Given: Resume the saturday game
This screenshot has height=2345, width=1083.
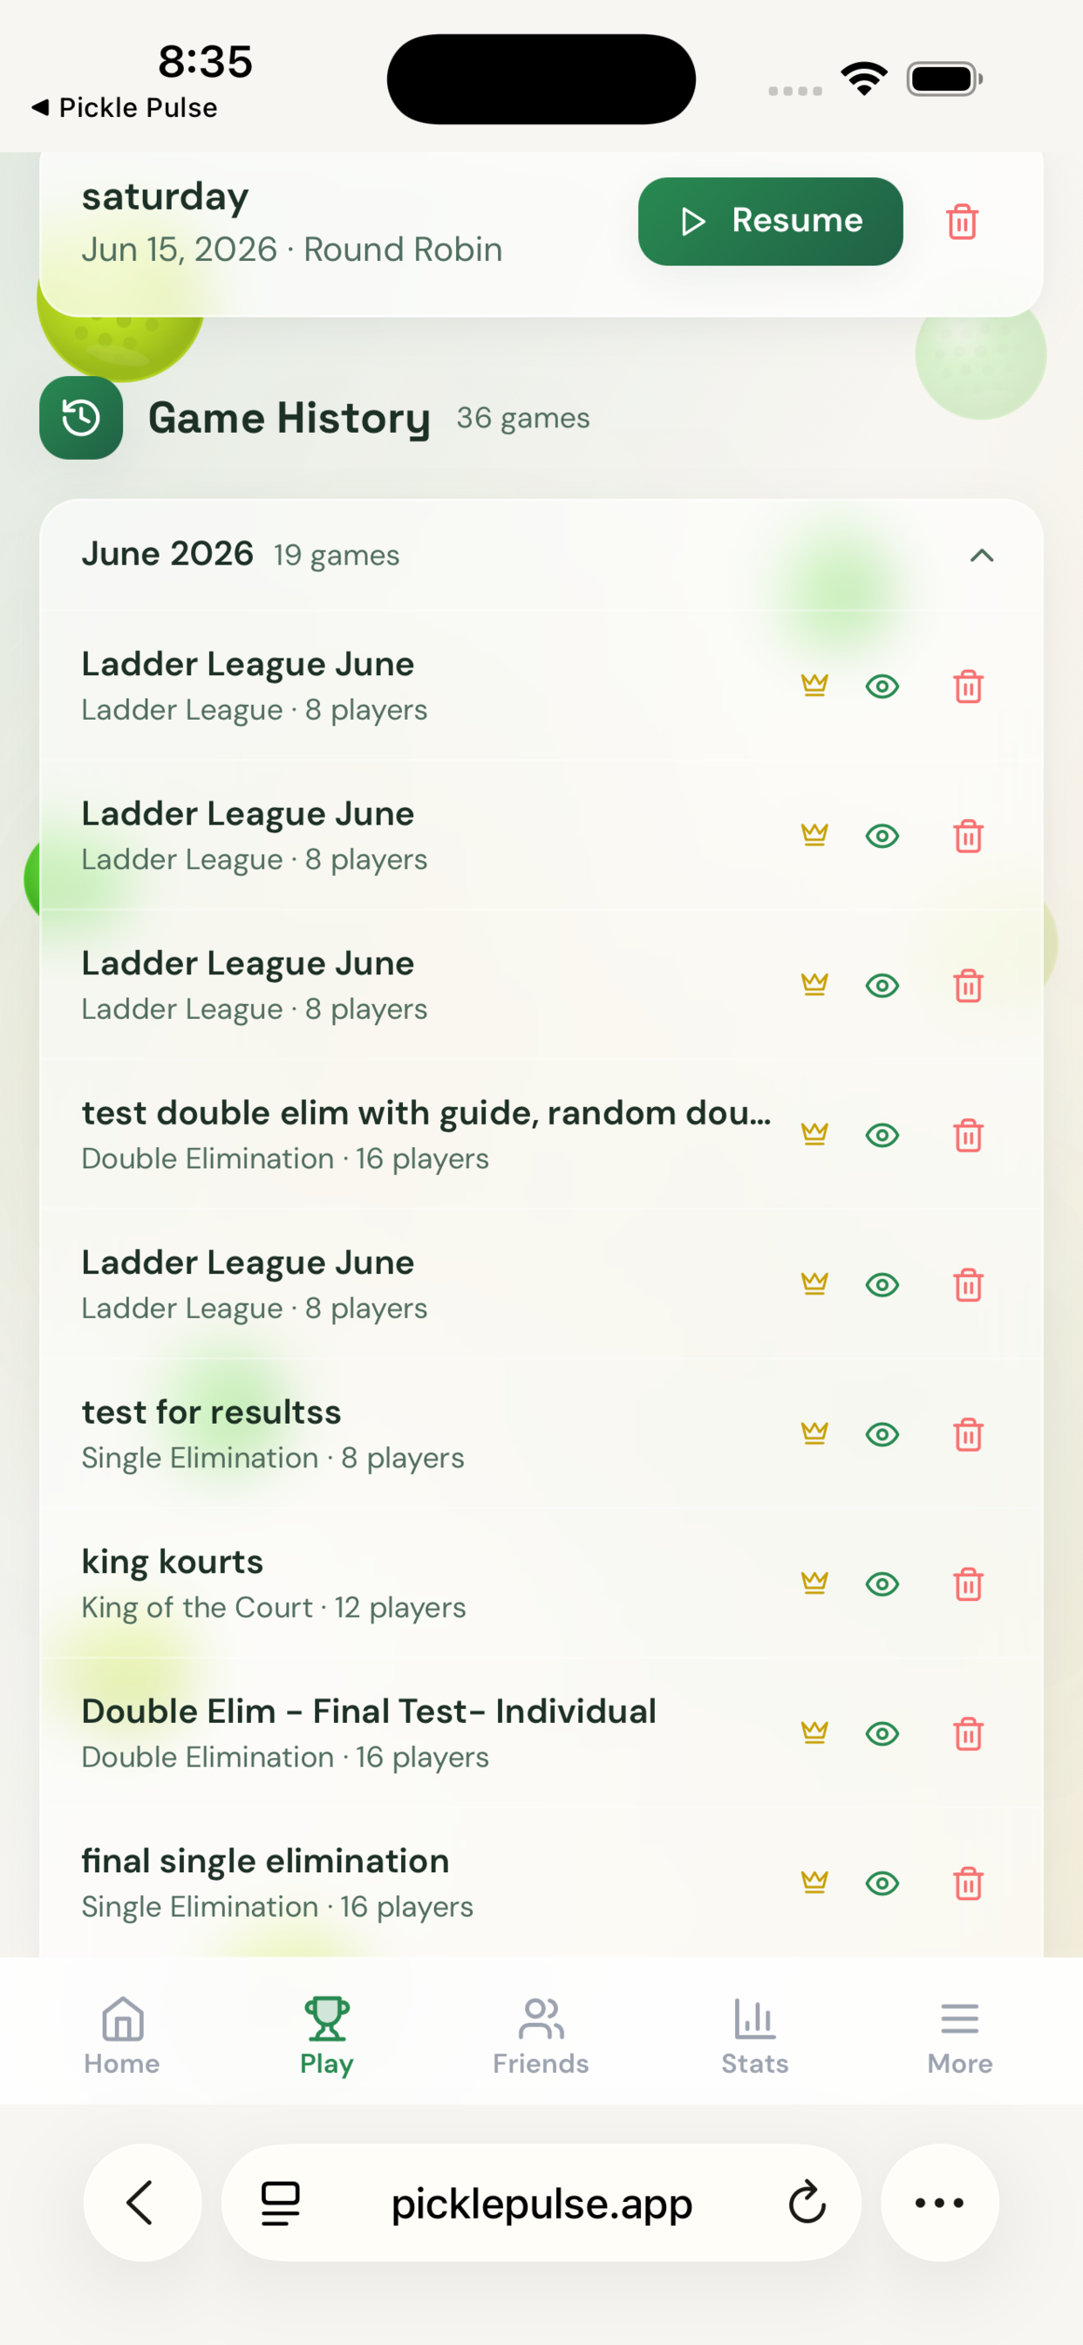Looking at the screenshot, I should 770,222.
